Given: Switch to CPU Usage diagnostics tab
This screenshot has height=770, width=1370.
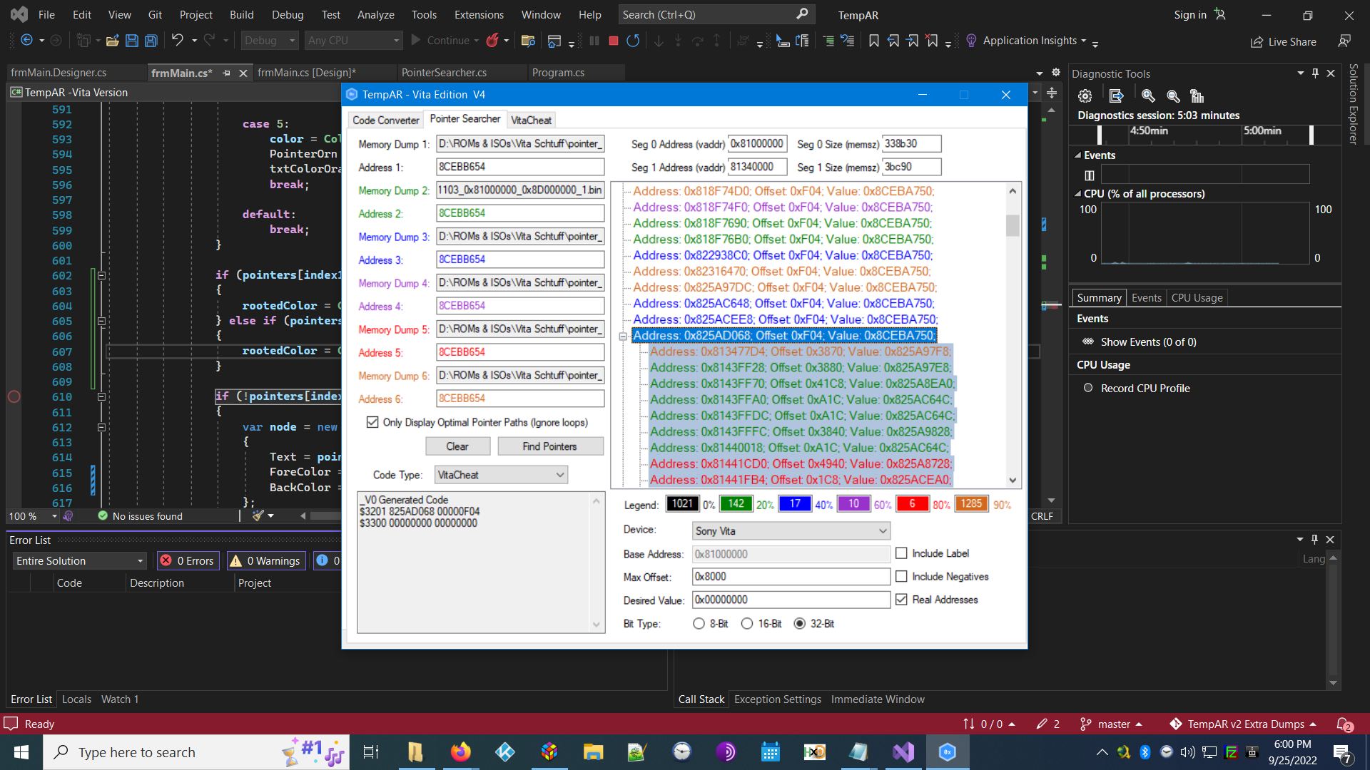Looking at the screenshot, I should pos(1197,298).
